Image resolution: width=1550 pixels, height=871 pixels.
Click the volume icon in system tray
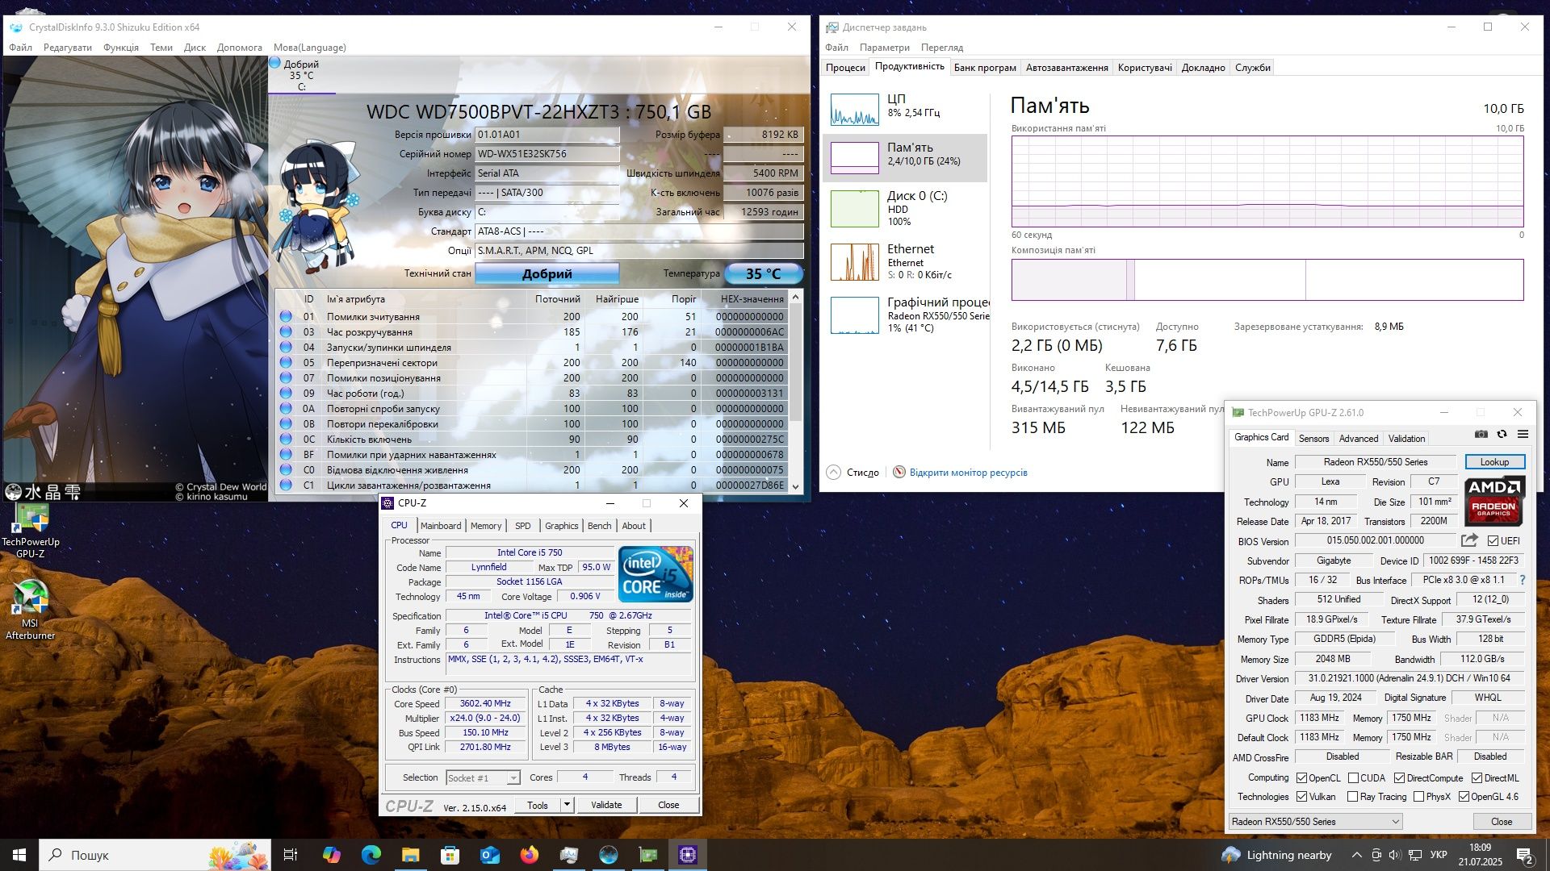pyautogui.click(x=1396, y=855)
